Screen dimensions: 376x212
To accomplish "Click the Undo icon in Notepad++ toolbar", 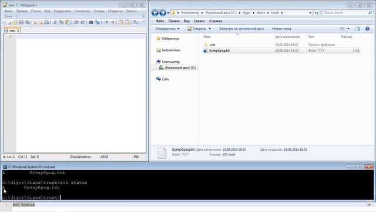I will point(76,22).
